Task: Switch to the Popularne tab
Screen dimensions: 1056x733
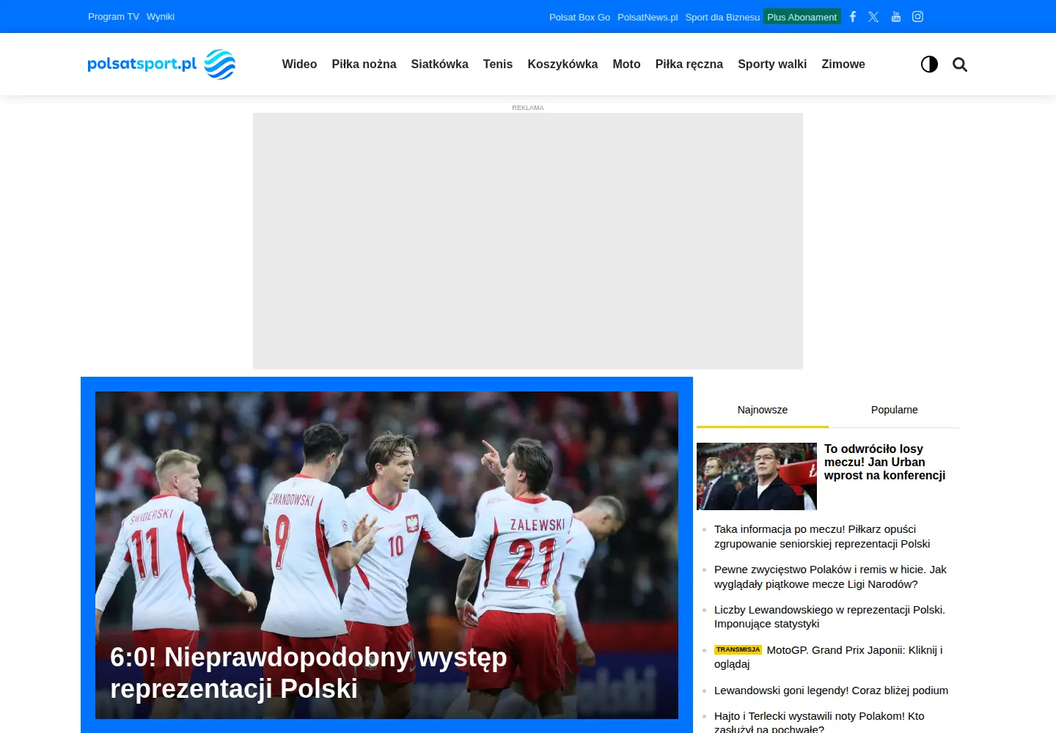Action: [895, 410]
